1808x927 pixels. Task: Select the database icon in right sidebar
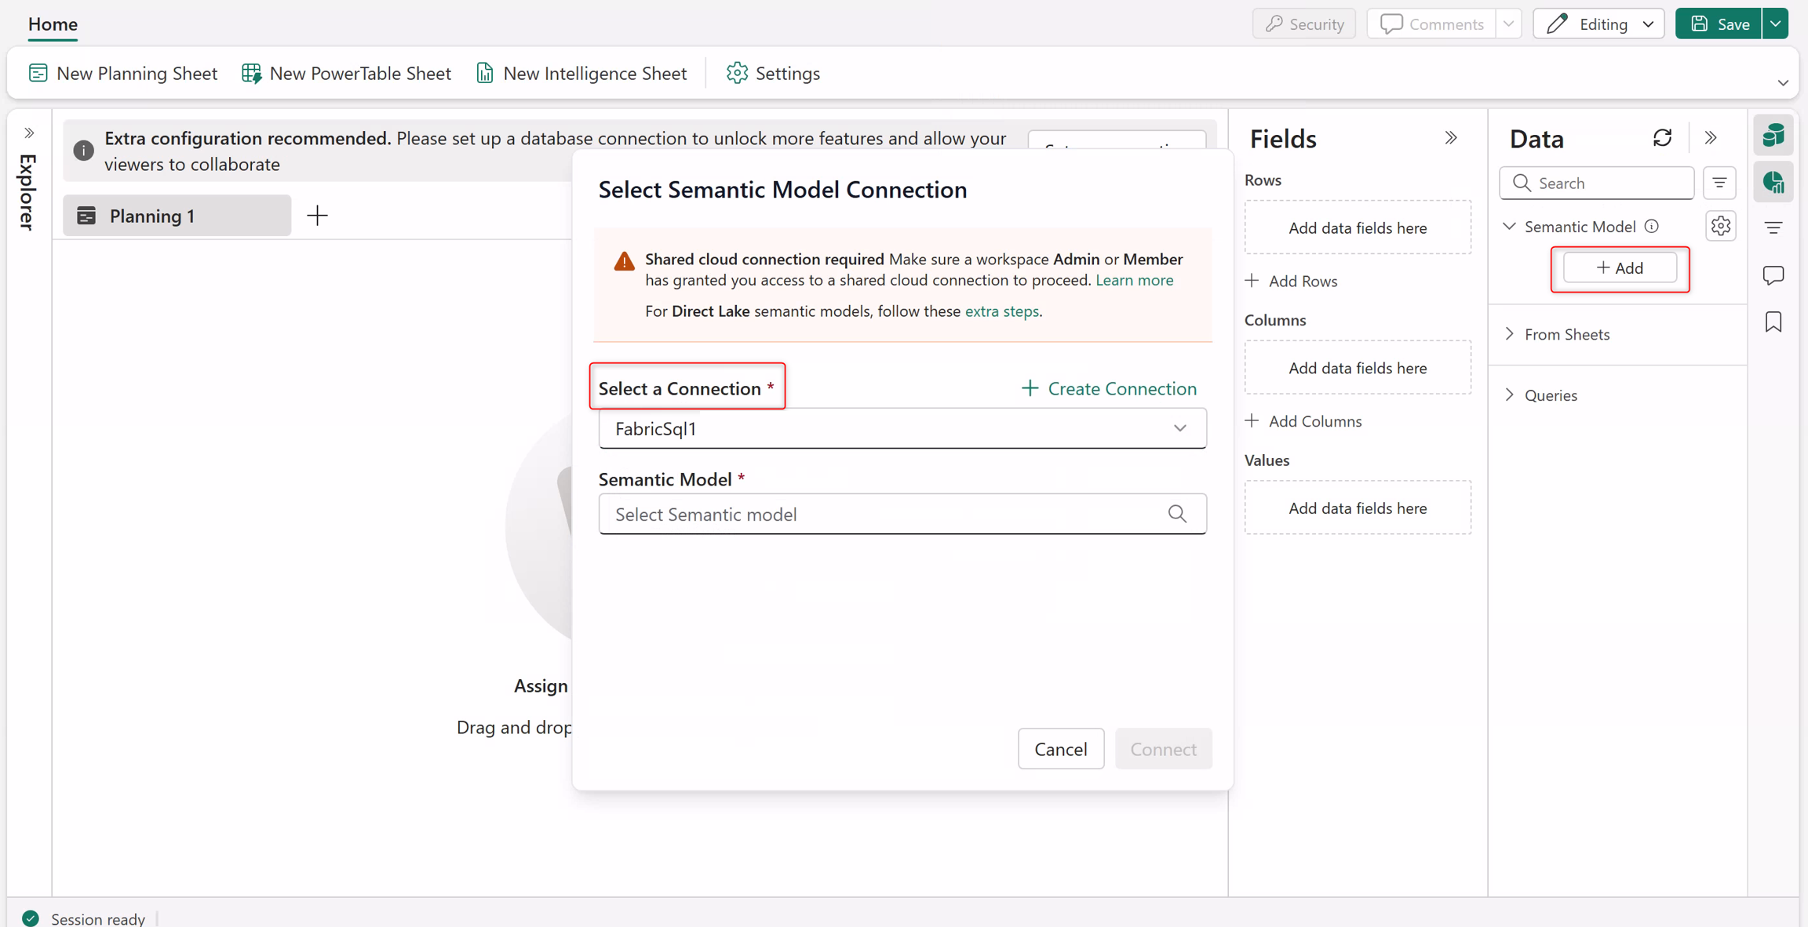(x=1773, y=136)
